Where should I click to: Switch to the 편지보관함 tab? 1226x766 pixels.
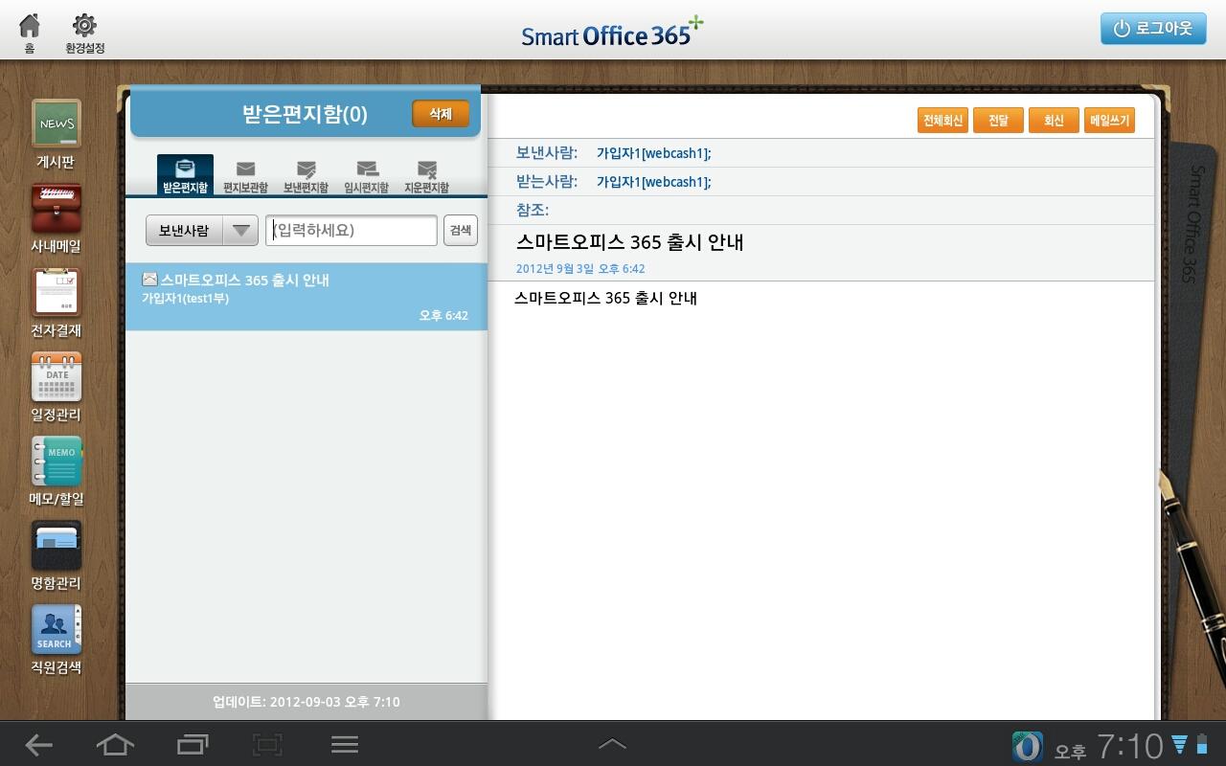[245, 177]
